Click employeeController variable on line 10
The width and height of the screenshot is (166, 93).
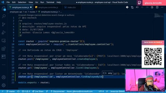[38, 44]
